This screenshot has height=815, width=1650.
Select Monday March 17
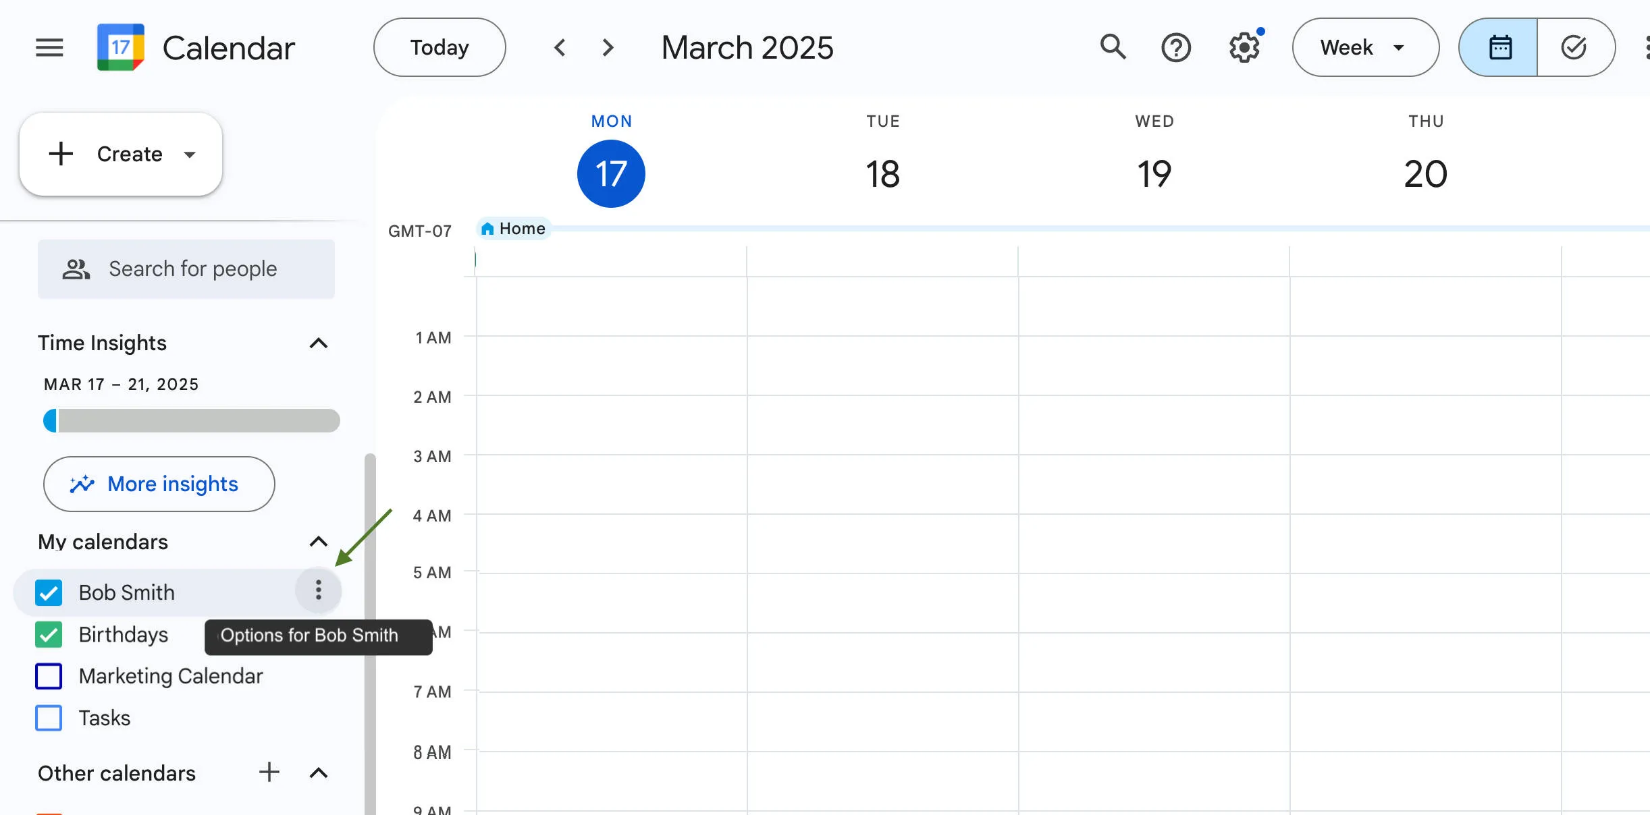click(x=611, y=173)
